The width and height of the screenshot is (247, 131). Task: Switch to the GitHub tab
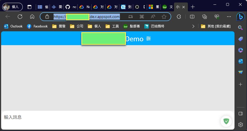click(71, 7)
